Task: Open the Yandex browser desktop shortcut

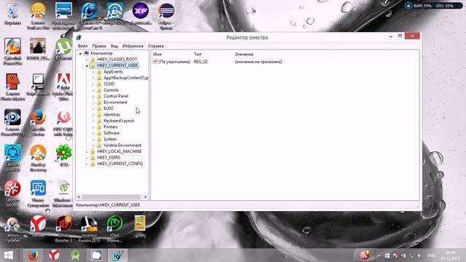Action: [38, 226]
